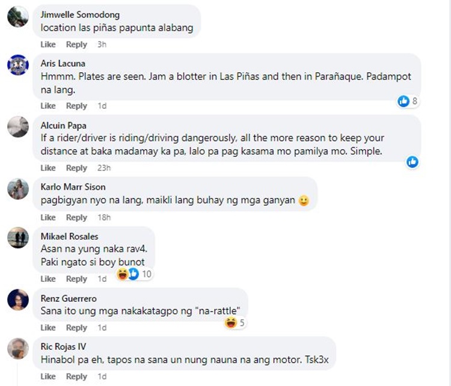451x386 pixels.
Task: Click the Mikael Rosales name link
Action: [69, 236]
